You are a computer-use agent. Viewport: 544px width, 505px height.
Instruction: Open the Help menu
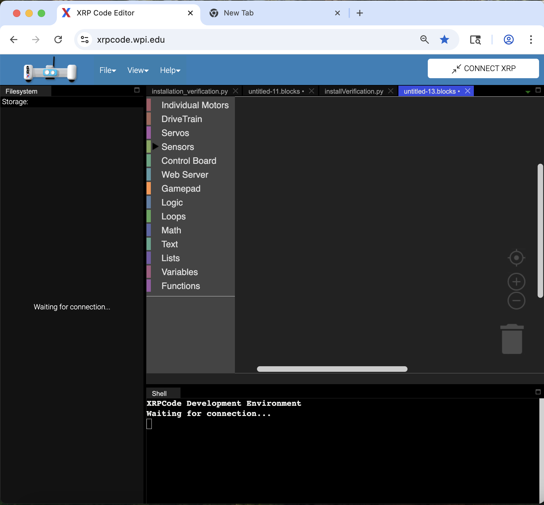pyautogui.click(x=170, y=70)
